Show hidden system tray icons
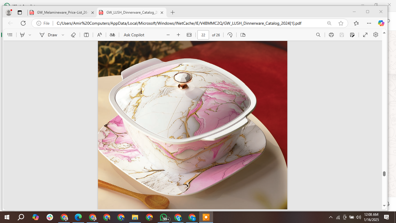This screenshot has height=223, width=396. coord(331,217)
